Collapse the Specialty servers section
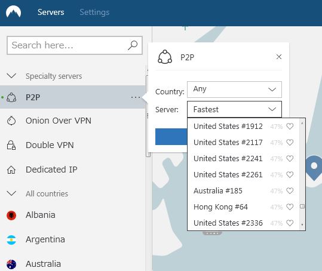 tap(11, 76)
